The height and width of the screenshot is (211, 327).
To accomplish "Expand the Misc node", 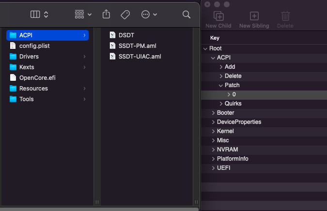I will click(213, 140).
